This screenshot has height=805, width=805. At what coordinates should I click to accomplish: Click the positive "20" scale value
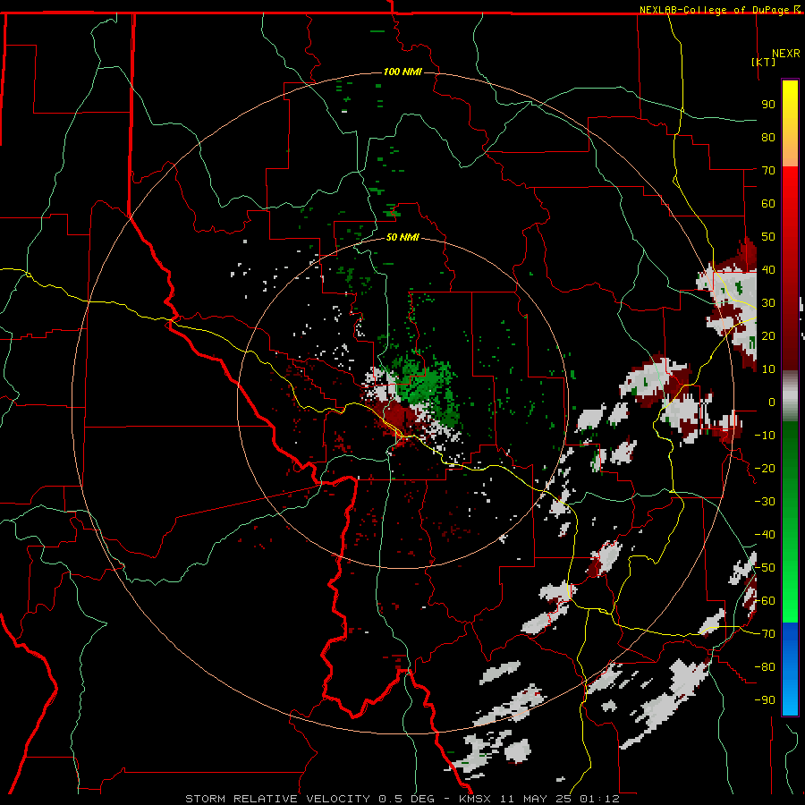pos(768,335)
